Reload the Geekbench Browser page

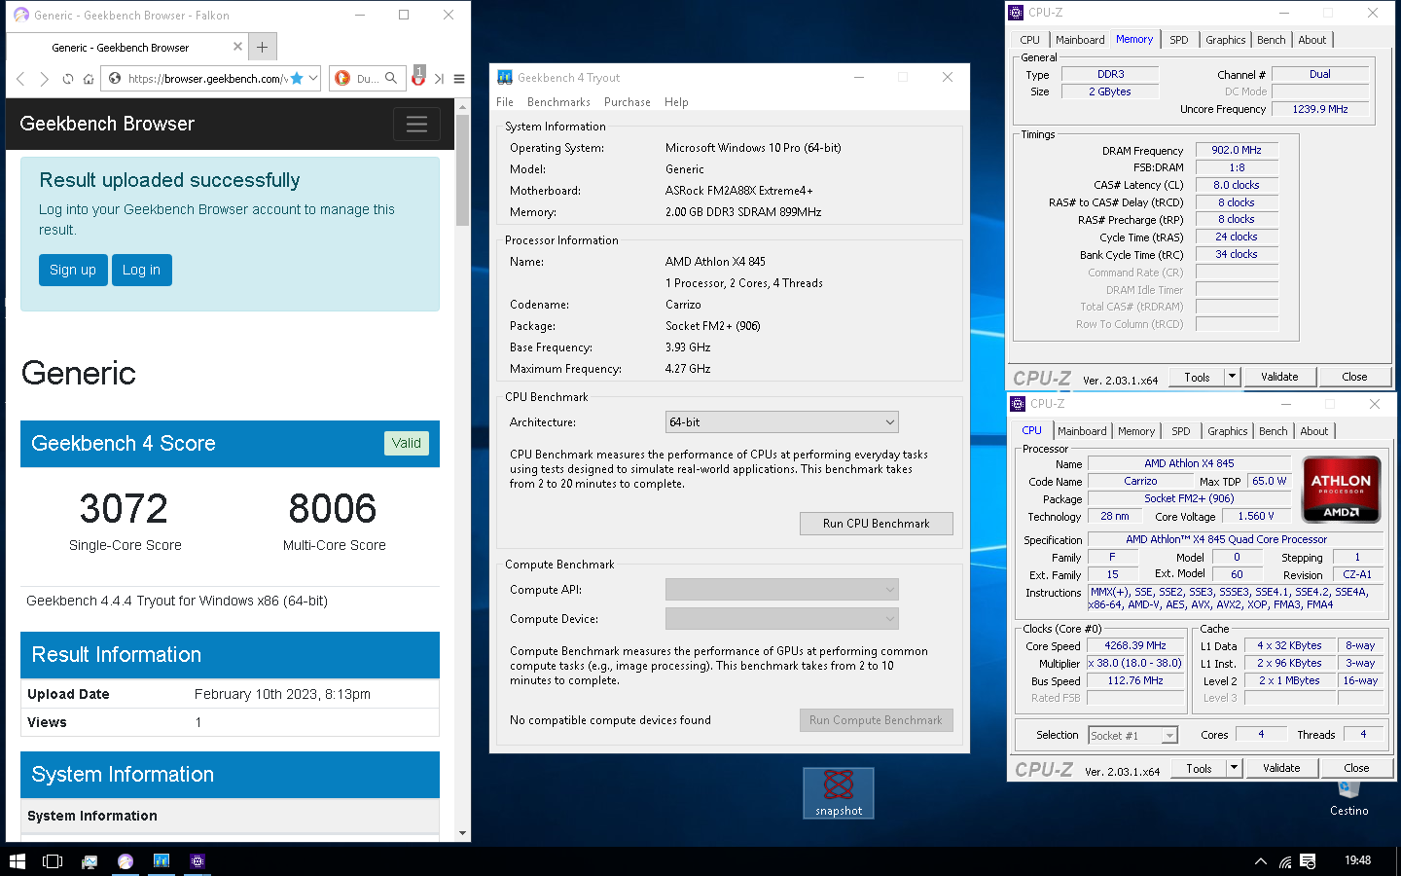tap(67, 79)
